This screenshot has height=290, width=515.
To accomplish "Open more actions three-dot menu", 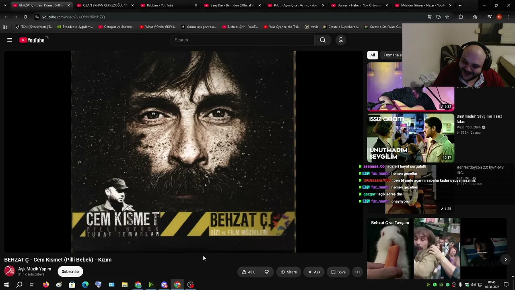I will tap(357, 272).
